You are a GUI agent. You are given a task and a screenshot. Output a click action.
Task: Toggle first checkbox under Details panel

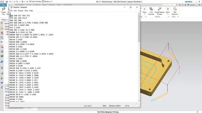click(x=6, y=98)
